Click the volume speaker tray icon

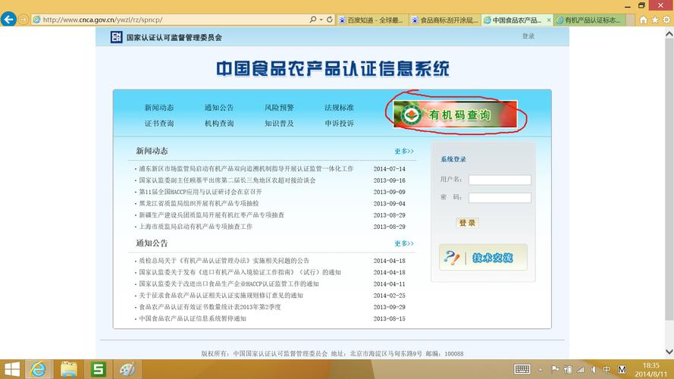(594, 369)
